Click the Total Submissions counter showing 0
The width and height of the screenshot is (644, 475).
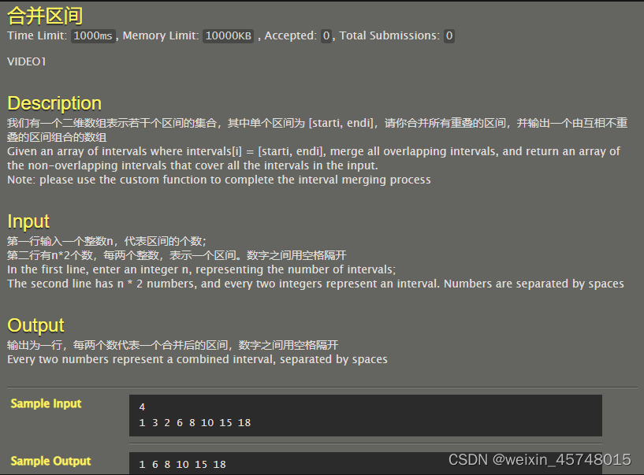448,35
